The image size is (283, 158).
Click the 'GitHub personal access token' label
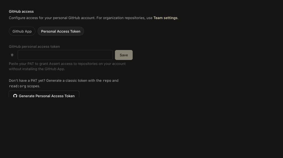coord(34,46)
